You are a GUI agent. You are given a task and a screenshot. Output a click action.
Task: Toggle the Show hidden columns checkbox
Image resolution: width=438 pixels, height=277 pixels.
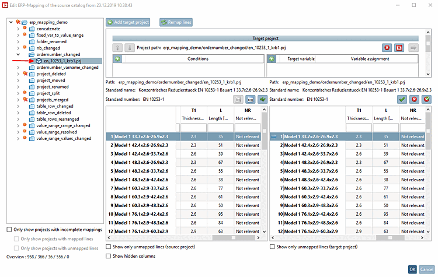click(x=109, y=256)
